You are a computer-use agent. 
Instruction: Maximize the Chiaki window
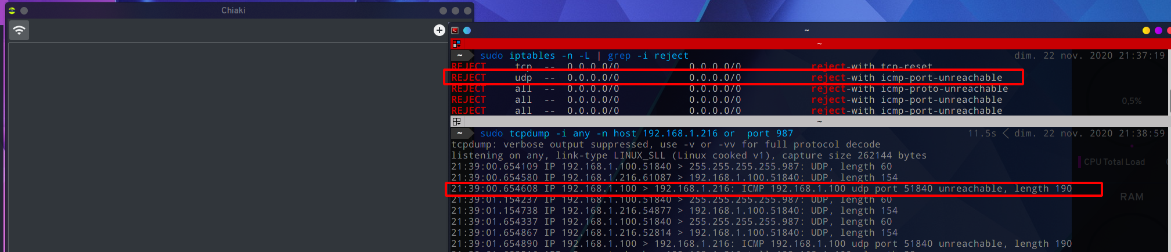click(x=455, y=10)
